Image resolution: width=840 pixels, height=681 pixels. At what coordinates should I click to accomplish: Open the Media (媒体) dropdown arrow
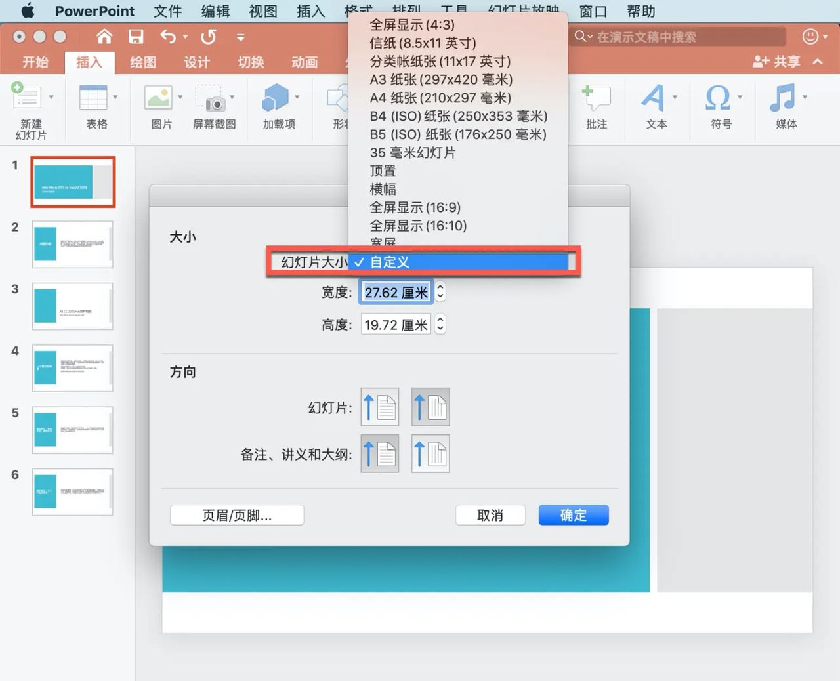click(x=805, y=98)
